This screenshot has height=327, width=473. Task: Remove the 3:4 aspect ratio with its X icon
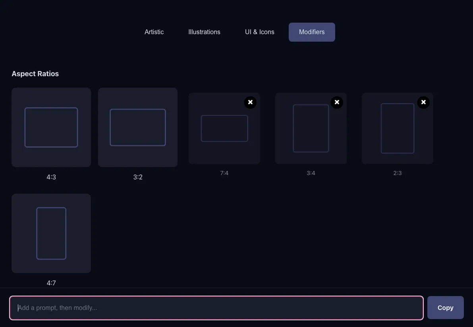click(x=337, y=102)
